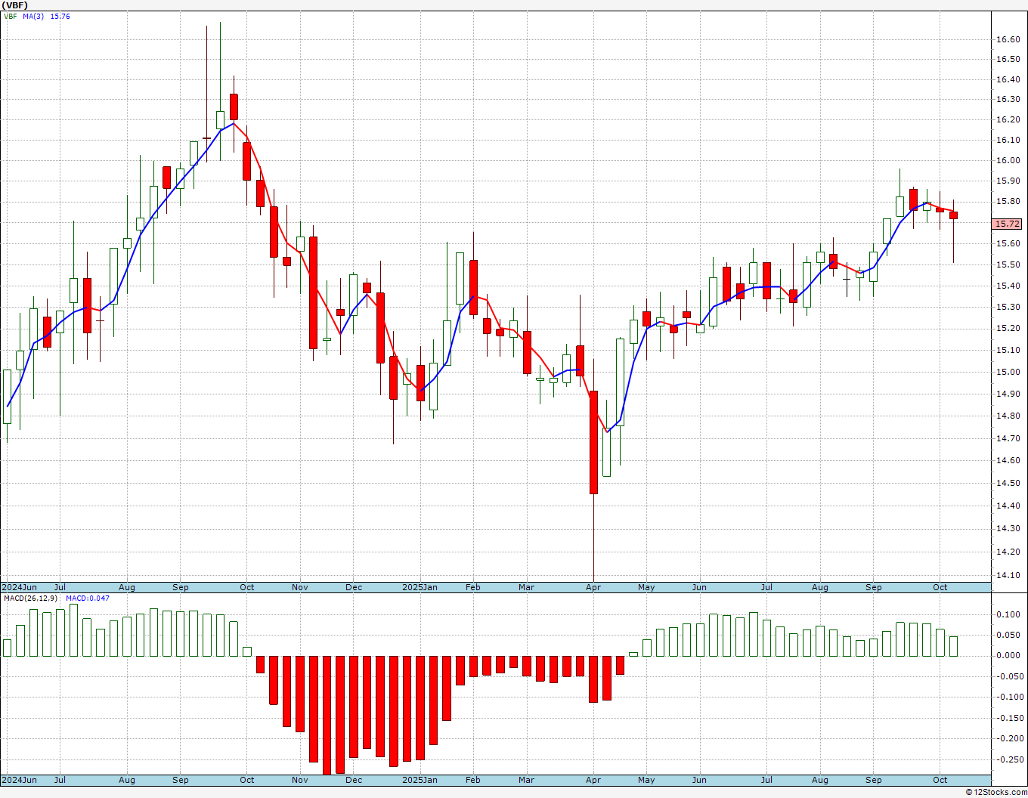Select the 16.20 price axis label
Viewport: 1028px width, 798px height.
[x=1008, y=119]
